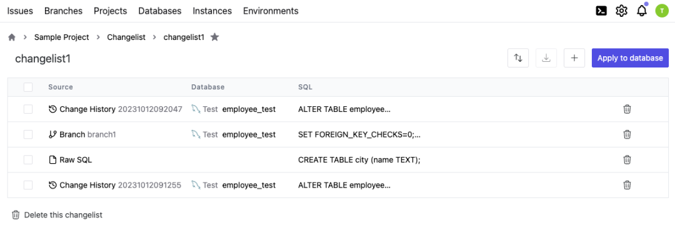
Task: Click the plus add change button
Action: [574, 58]
